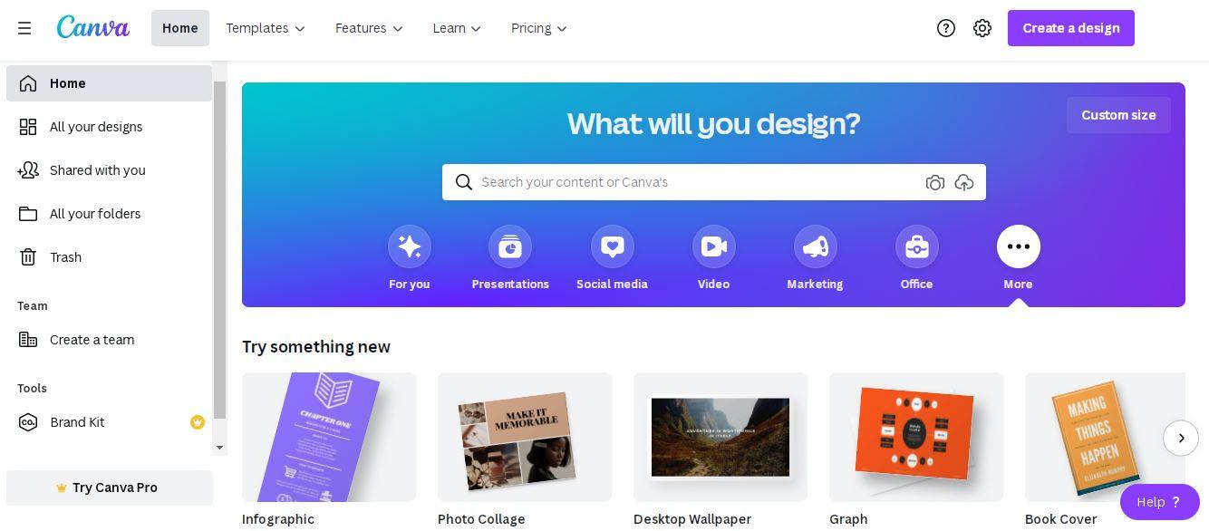
Task: Open the help question mark icon
Action: point(946,28)
